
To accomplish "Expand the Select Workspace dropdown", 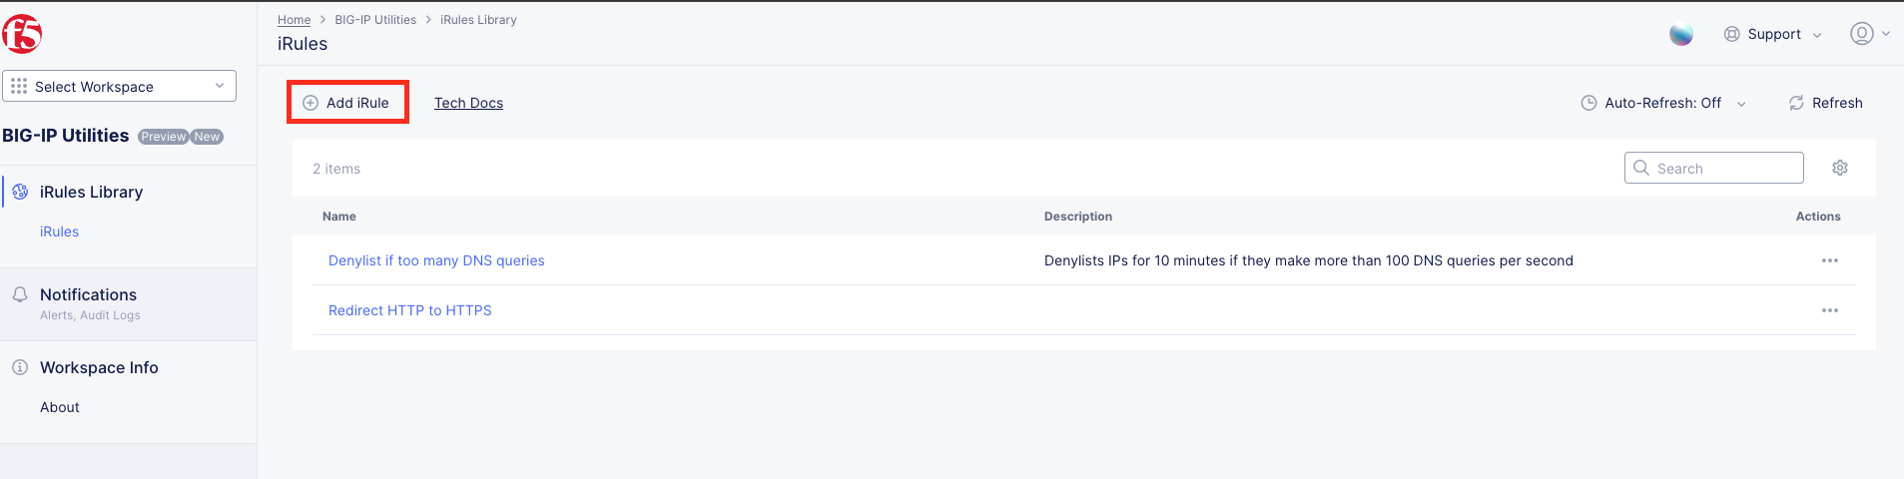I will click(x=119, y=86).
